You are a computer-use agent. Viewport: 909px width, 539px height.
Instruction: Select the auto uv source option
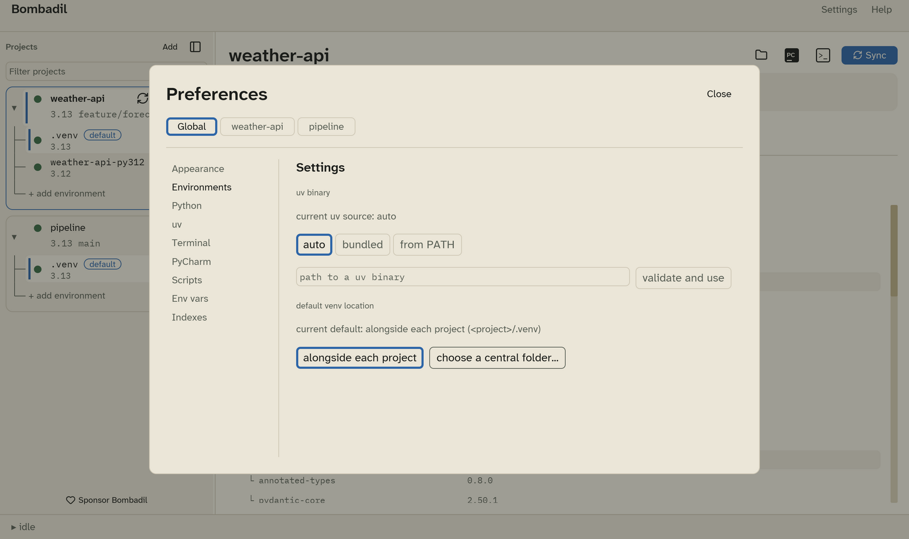[x=314, y=245]
